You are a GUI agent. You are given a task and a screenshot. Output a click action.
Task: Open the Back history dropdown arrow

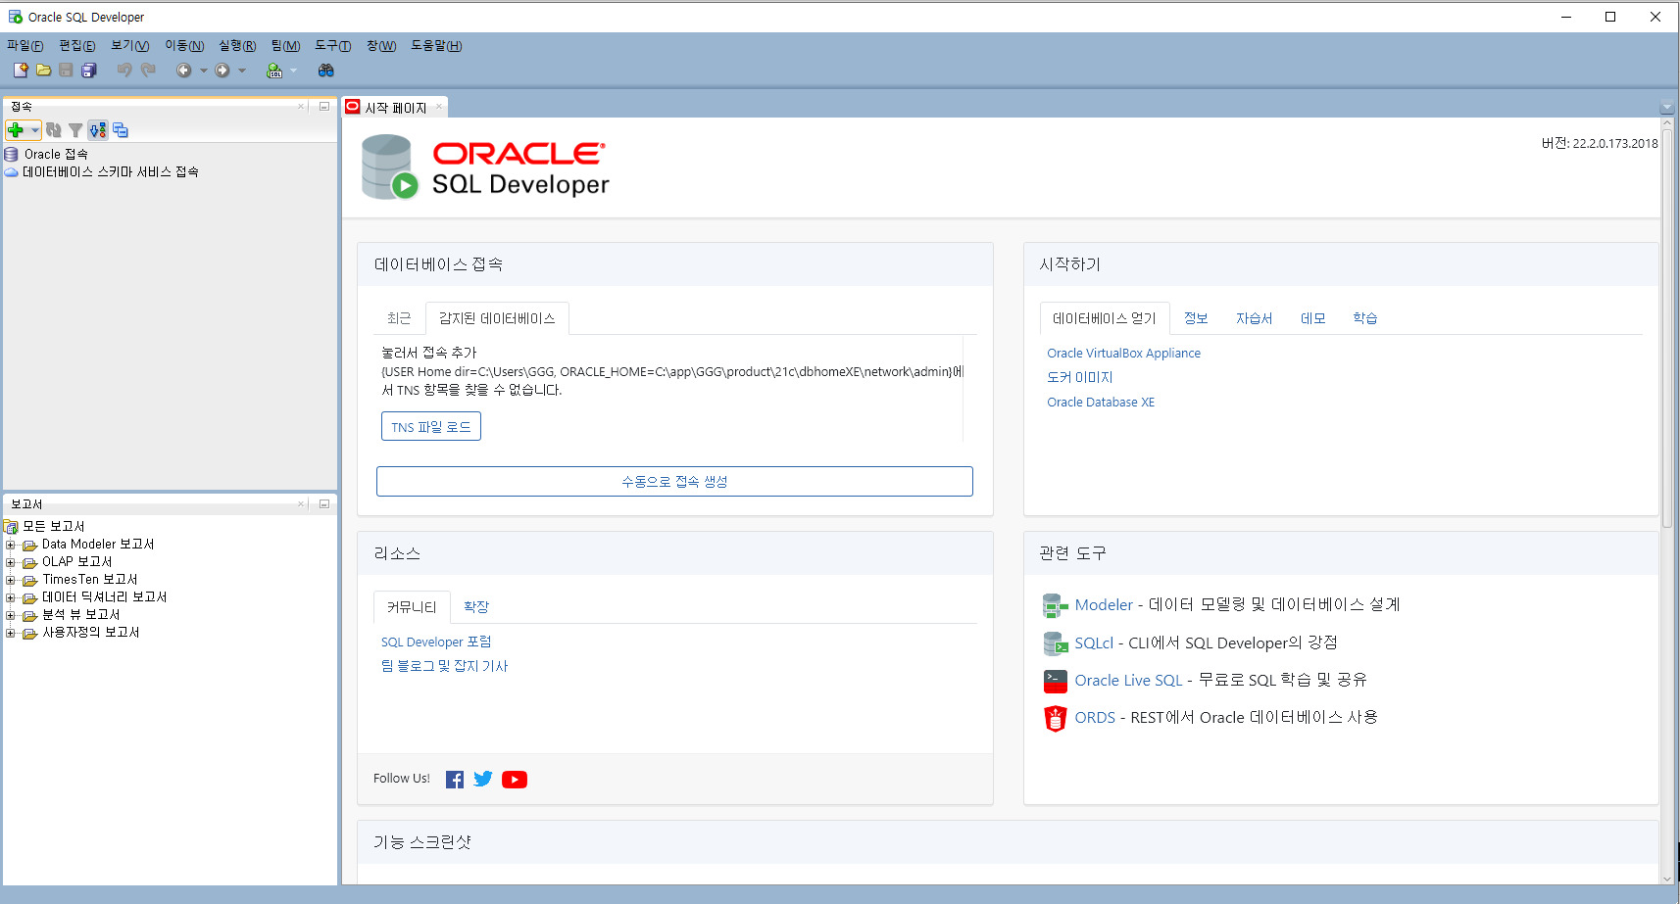coord(204,71)
